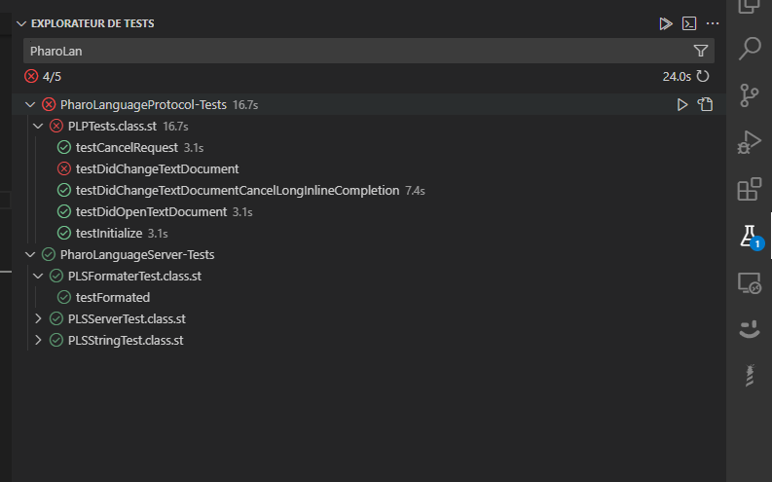Collapse PLSFormaterTest.class.st node

point(38,276)
